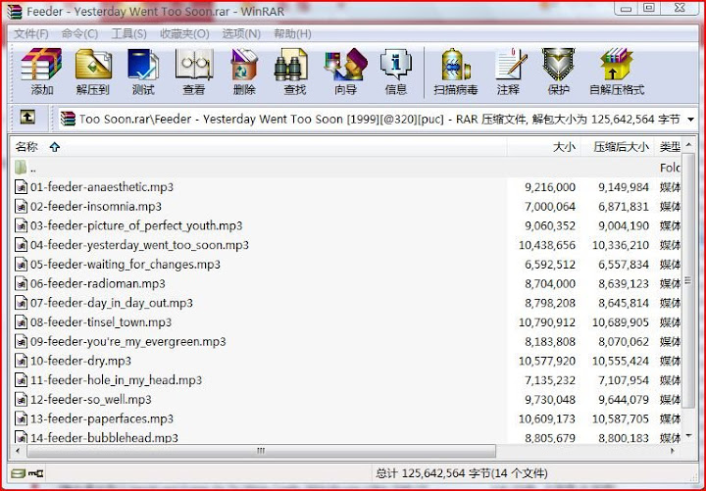Sort by the 类型 (Type) column header
The height and width of the screenshot is (491, 706).
(669, 147)
